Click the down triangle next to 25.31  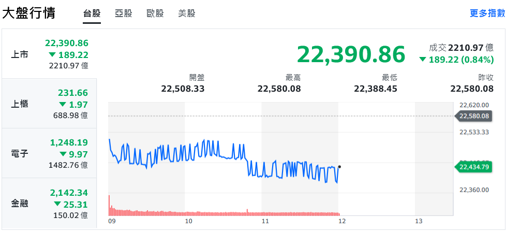pyautogui.click(x=56, y=204)
